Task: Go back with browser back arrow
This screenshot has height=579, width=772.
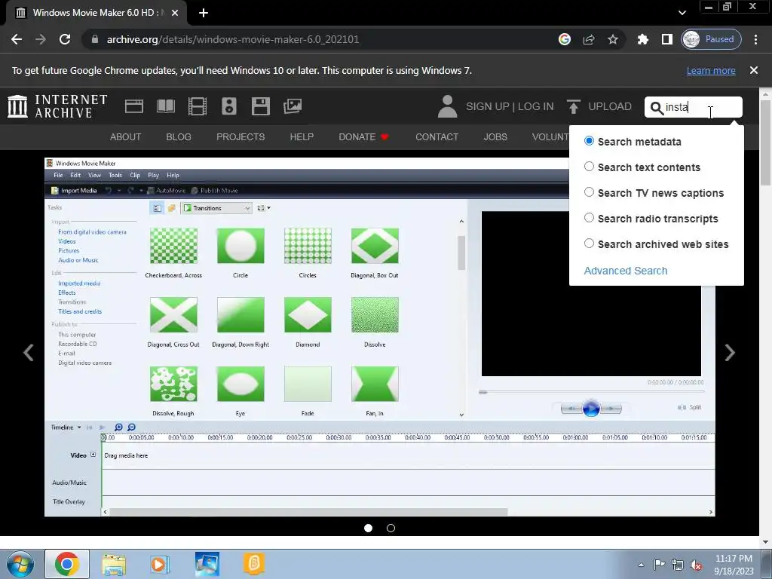Action: coord(17,39)
